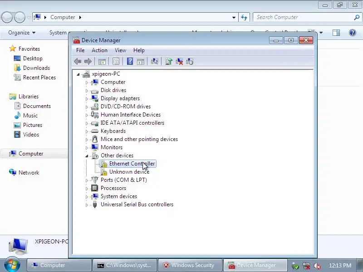Click the Forward arrow in Device Manager toolbar
The height and width of the screenshot is (272, 363).
88,62
